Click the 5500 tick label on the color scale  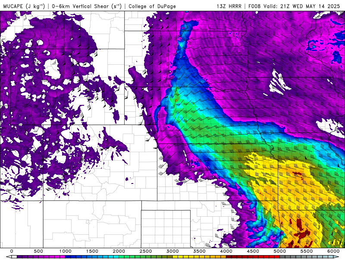(307, 251)
